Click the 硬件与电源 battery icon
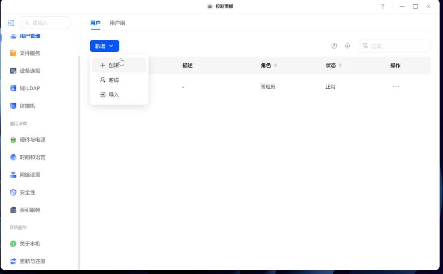 tap(13, 140)
